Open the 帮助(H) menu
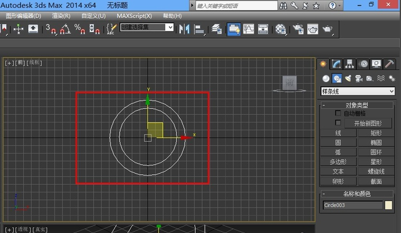The image size is (401, 233). (x=172, y=16)
